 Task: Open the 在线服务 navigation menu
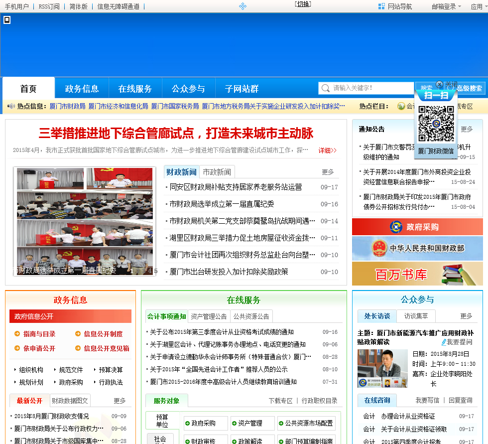click(x=135, y=89)
